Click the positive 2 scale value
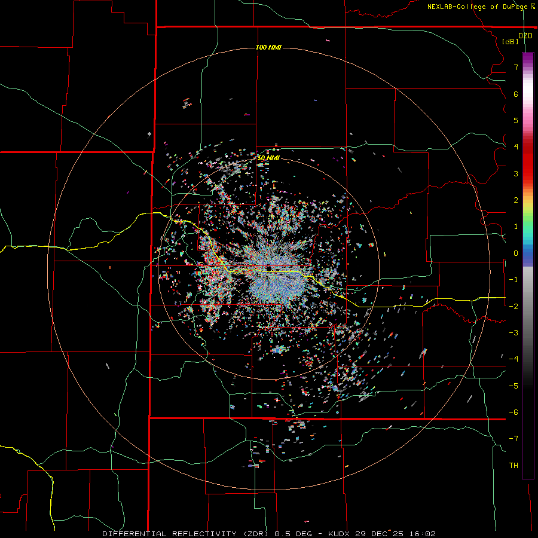 pos(516,200)
